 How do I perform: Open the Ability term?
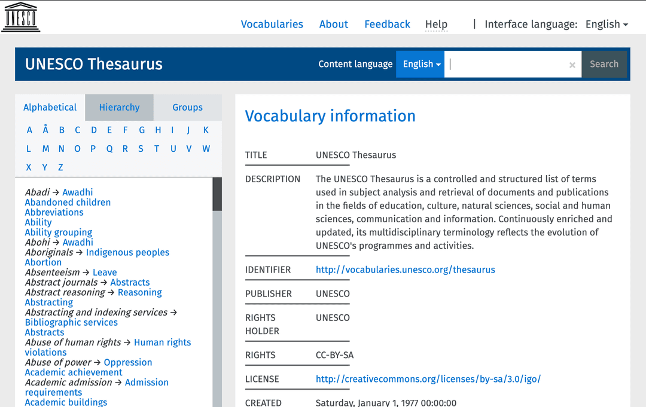pos(38,223)
